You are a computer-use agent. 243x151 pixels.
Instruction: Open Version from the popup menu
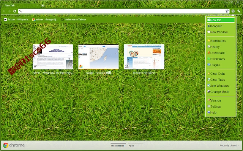221,100
